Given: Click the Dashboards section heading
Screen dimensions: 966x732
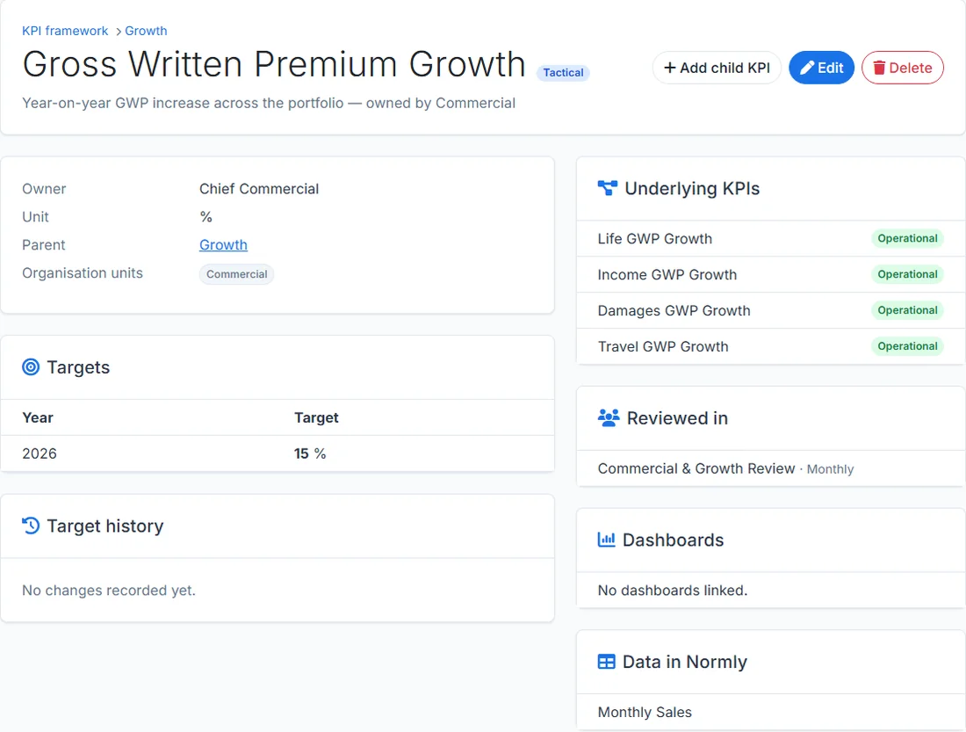Looking at the screenshot, I should pyautogui.click(x=673, y=540).
